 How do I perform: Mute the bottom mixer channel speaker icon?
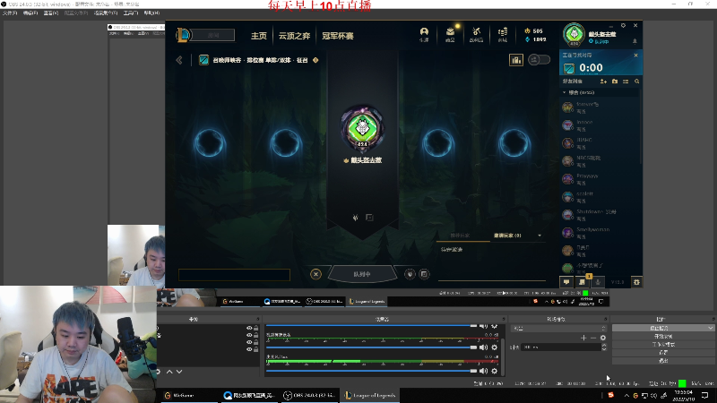tap(483, 371)
